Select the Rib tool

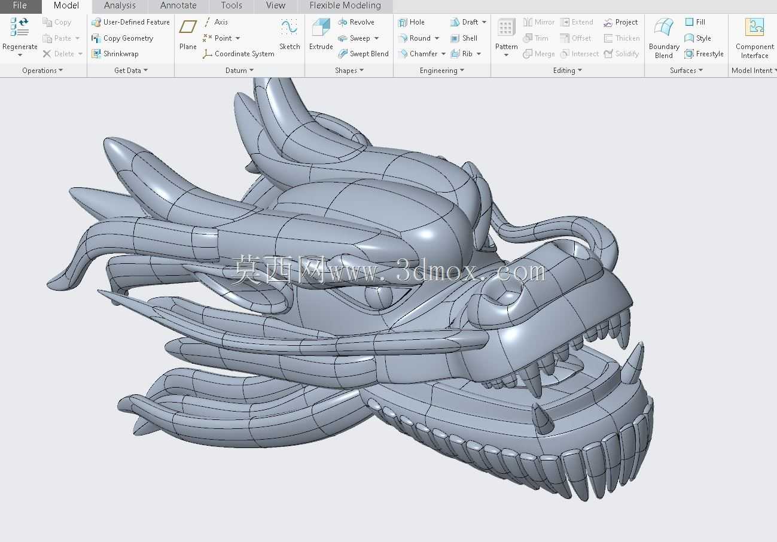click(462, 54)
